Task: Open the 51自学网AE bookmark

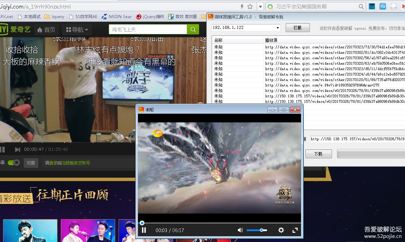Action: click(83, 17)
